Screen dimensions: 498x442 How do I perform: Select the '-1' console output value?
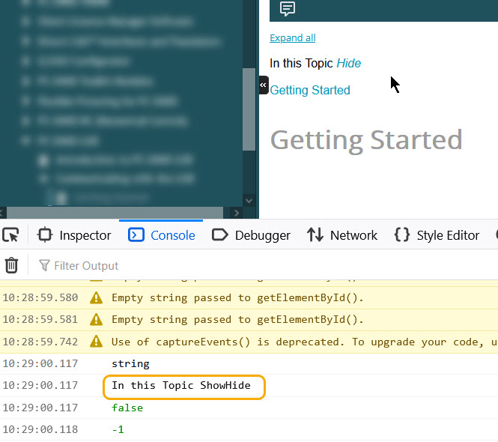coord(118,429)
